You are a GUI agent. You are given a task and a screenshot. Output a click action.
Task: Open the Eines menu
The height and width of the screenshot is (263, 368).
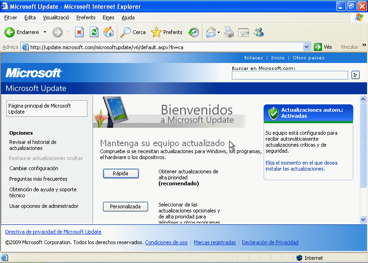pos(108,17)
